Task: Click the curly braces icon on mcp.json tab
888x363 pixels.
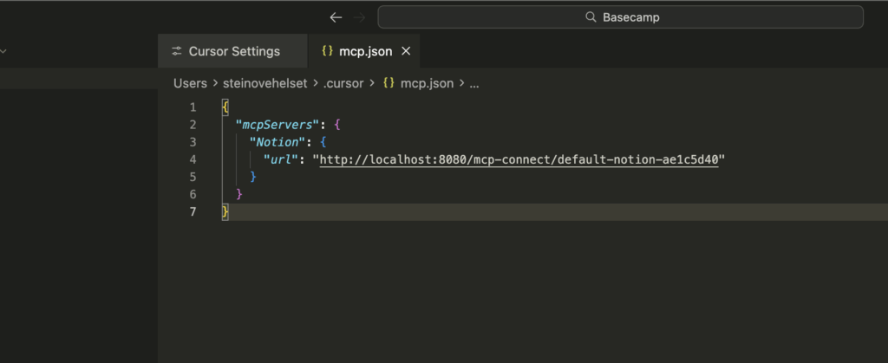Action: tap(327, 51)
